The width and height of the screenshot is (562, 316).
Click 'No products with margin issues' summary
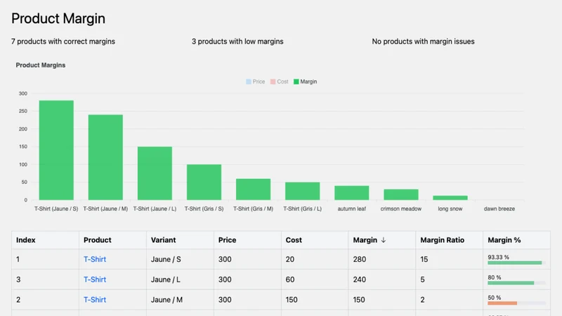pos(424,41)
